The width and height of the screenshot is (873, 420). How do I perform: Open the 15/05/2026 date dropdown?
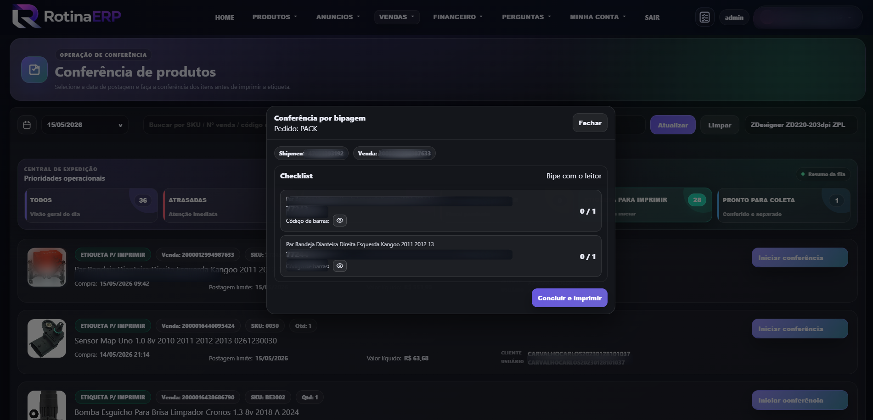[85, 125]
